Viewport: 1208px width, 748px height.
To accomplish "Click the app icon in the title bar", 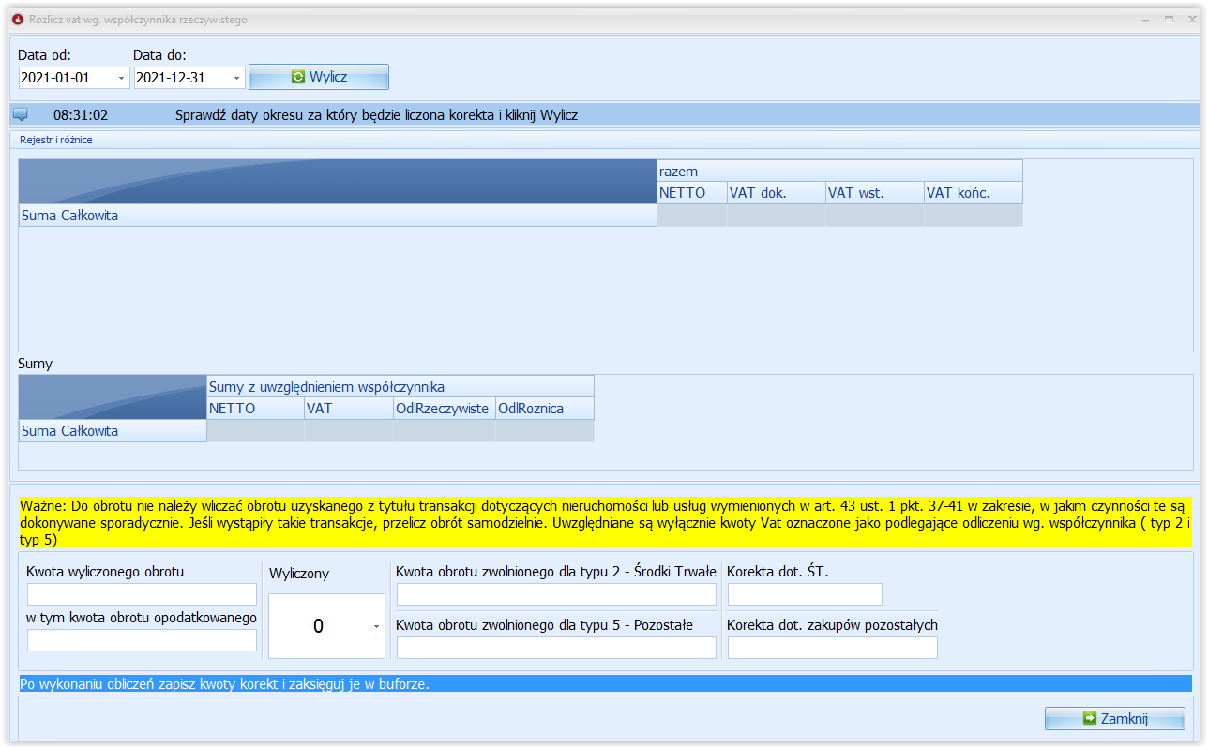I will click(17, 20).
